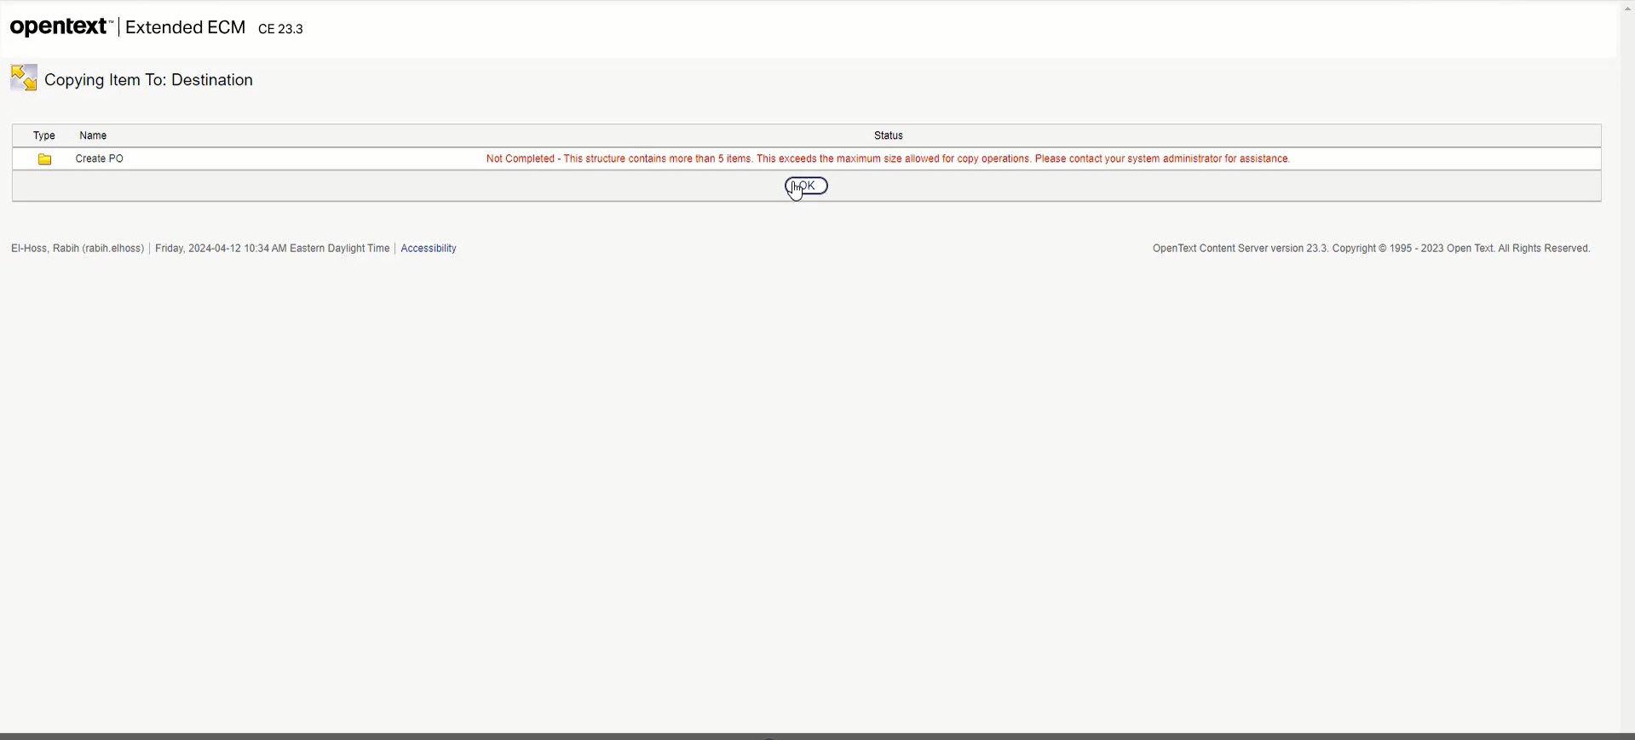Select the Create PO item name

tap(100, 159)
